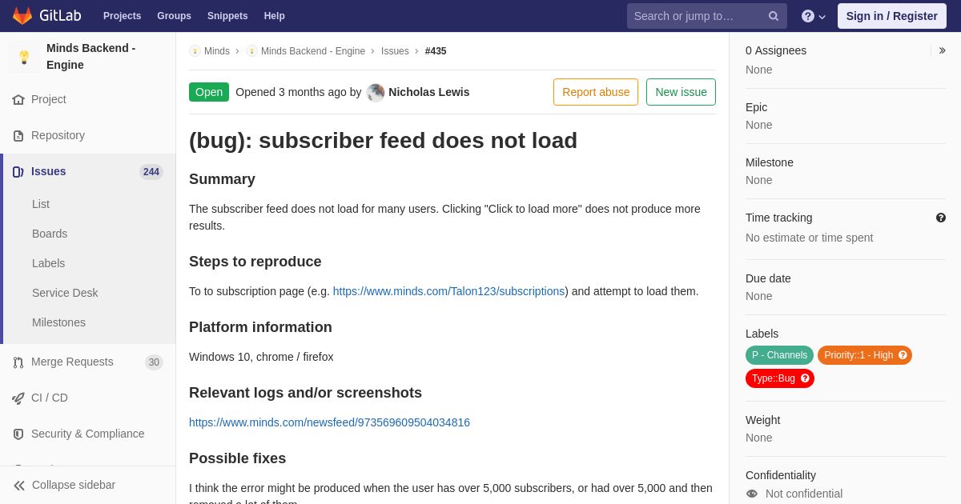Click the 30 merge requests count badge
Viewport: 961px width, 504px height.
click(154, 362)
